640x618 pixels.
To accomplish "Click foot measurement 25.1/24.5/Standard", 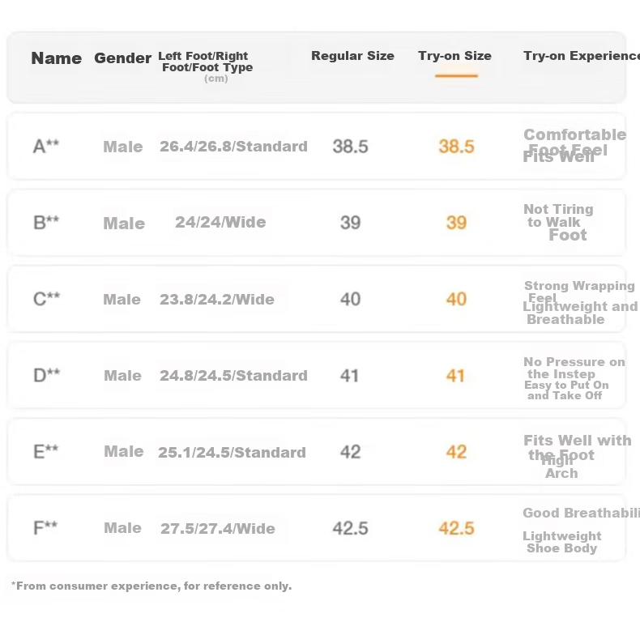I will pyautogui.click(x=232, y=453).
